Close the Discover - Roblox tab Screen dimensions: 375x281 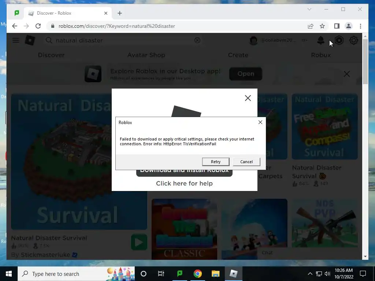pyautogui.click(x=106, y=13)
